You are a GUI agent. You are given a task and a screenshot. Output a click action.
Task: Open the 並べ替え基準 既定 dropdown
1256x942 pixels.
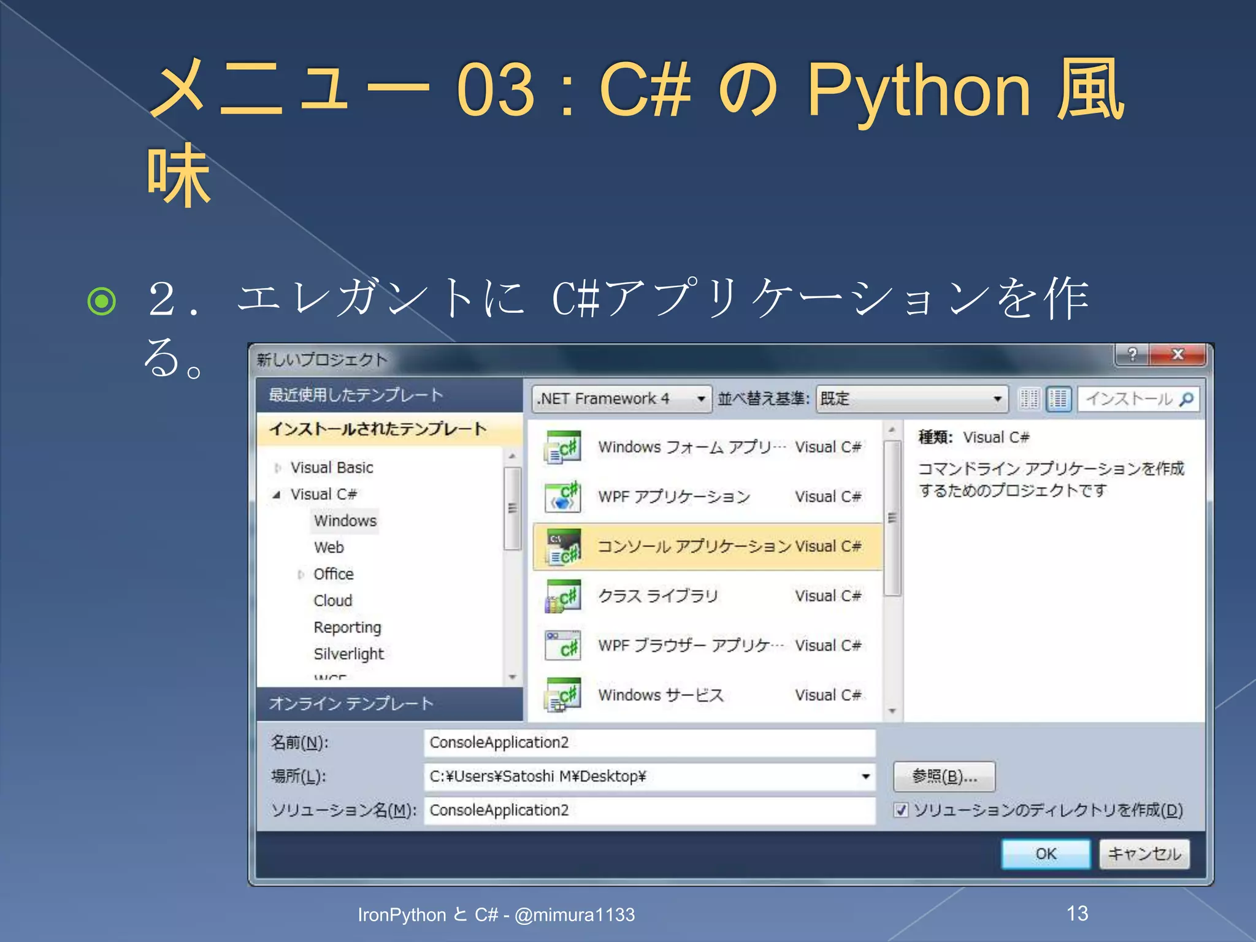pyautogui.click(x=911, y=399)
